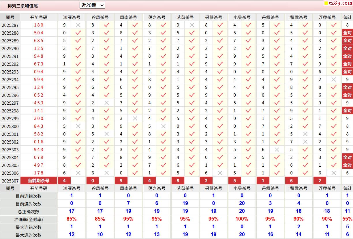This screenshot has width=353, height=239.
Task: Click the 100% accuracy value for 小旻杀号
Action: (x=242, y=219)
